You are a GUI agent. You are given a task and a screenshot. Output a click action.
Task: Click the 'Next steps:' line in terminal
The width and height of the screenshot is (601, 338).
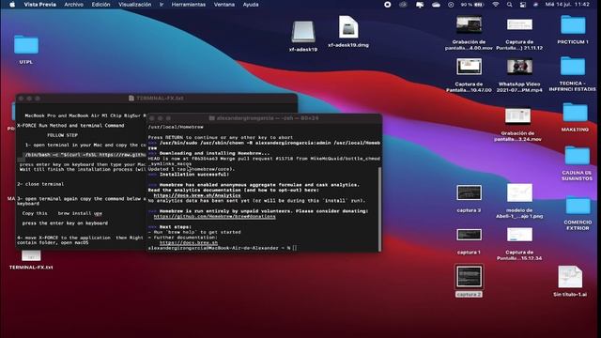(x=176, y=227)
